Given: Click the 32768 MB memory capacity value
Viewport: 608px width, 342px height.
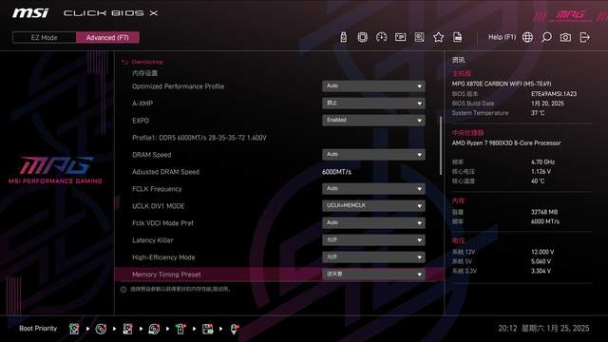Looking at the screenshot, I should [544, 212].
